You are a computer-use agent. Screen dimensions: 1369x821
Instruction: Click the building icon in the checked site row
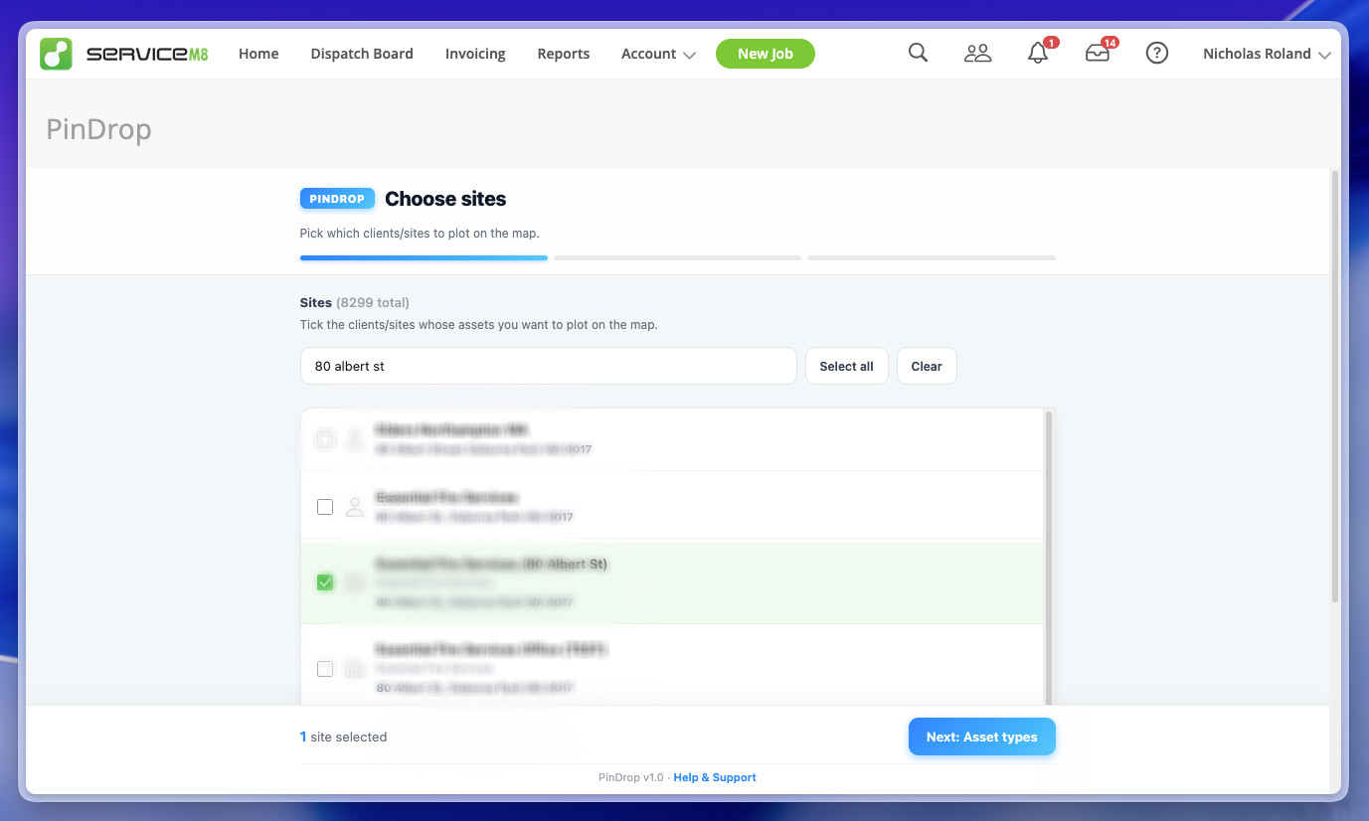click(354, 582)
